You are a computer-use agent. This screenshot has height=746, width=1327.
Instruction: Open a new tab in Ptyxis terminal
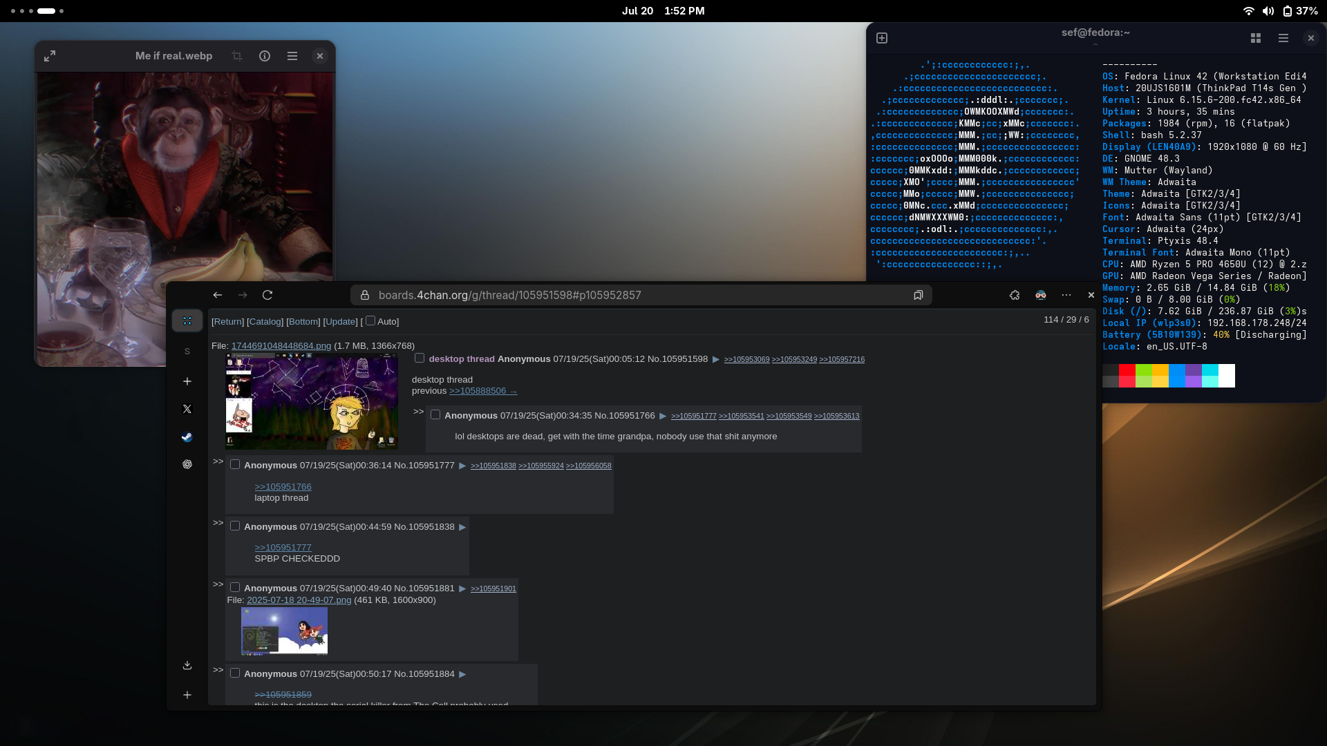click(x=882, y=38)
